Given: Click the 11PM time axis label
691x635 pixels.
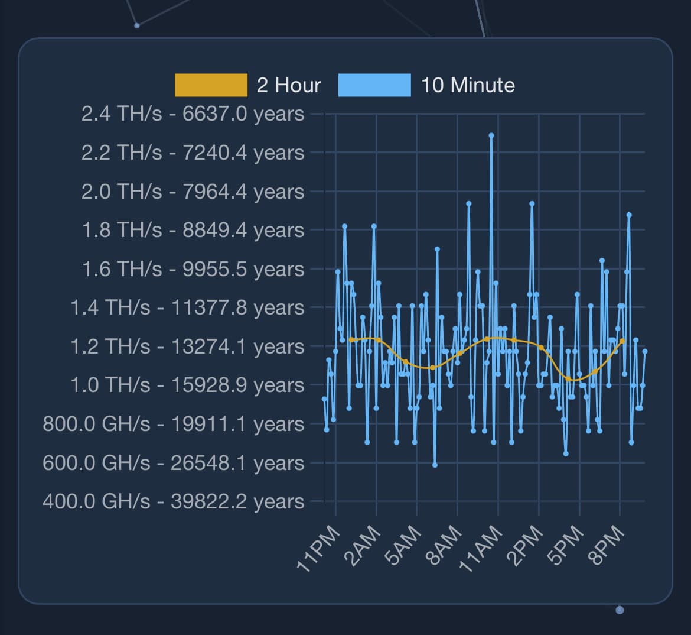Looking at the screenshot, I should click(318, 549).
